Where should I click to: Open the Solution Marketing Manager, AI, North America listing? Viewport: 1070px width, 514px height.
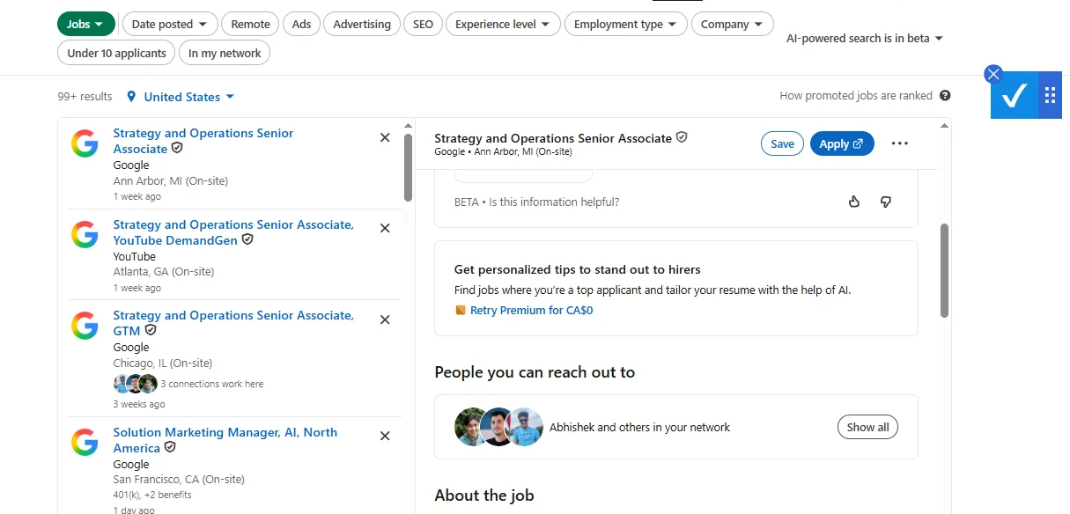(x=225, y=440)
